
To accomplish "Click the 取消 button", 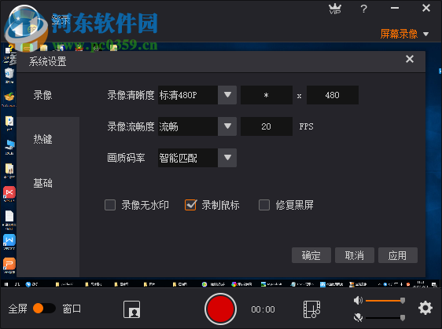I will click(355, 255).
